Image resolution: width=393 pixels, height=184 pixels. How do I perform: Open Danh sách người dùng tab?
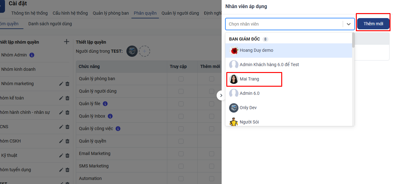(x=50, y=24)
